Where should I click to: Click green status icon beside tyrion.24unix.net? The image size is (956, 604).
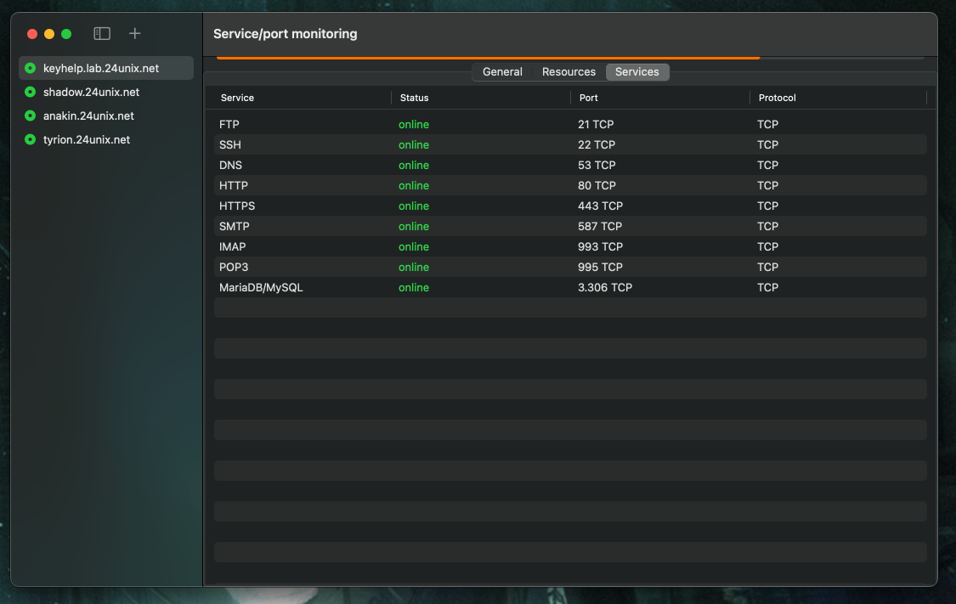31,139
